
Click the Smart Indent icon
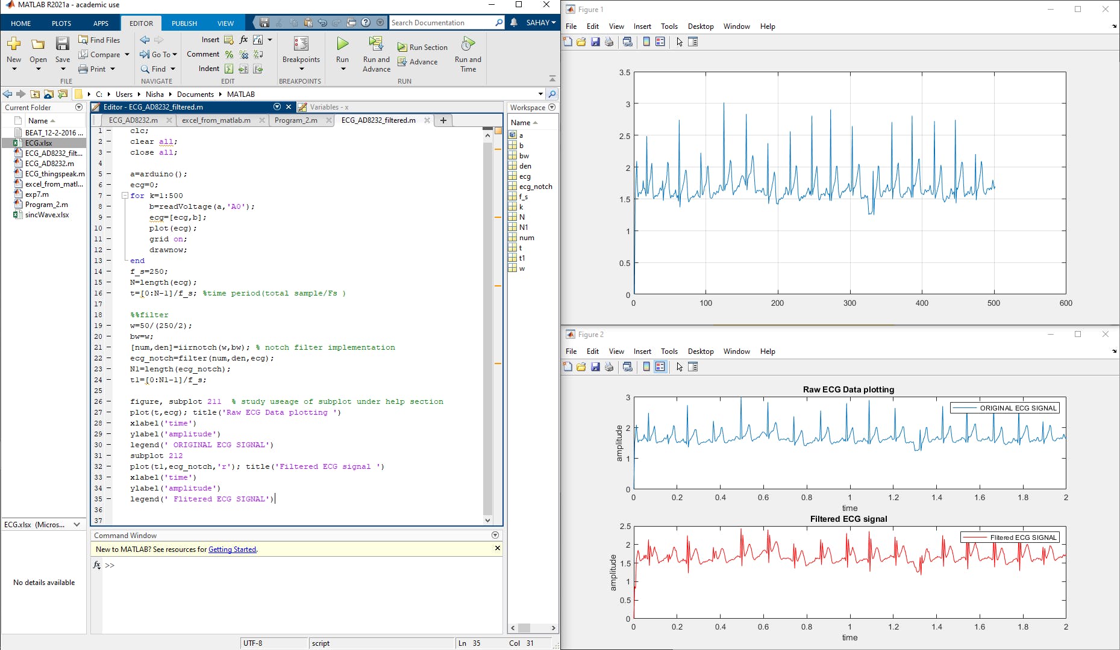pos(229,69)
